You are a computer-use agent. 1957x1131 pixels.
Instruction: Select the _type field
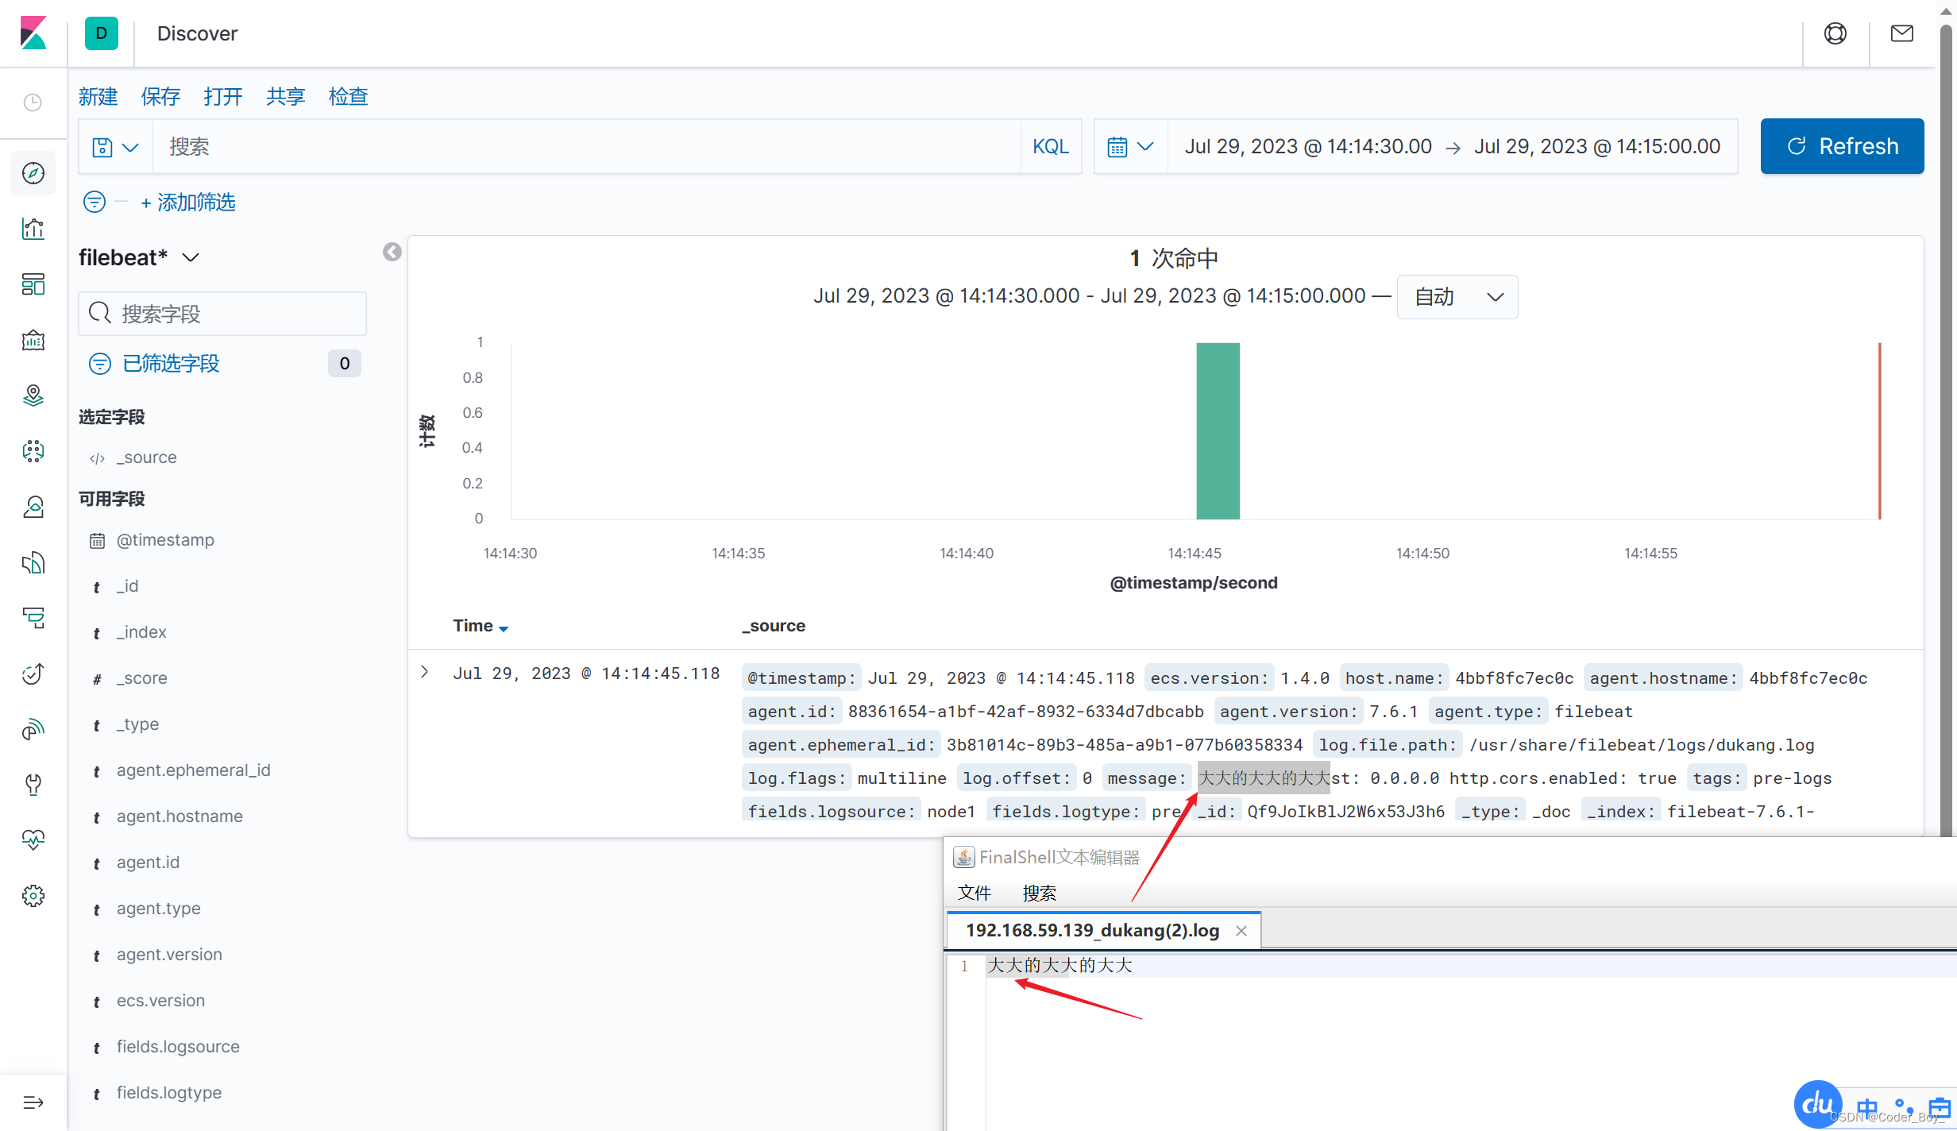137,724
